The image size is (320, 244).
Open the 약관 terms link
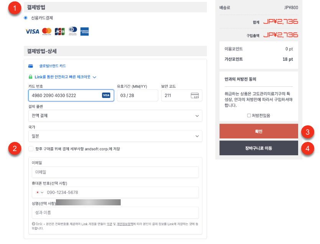[109, 224]
